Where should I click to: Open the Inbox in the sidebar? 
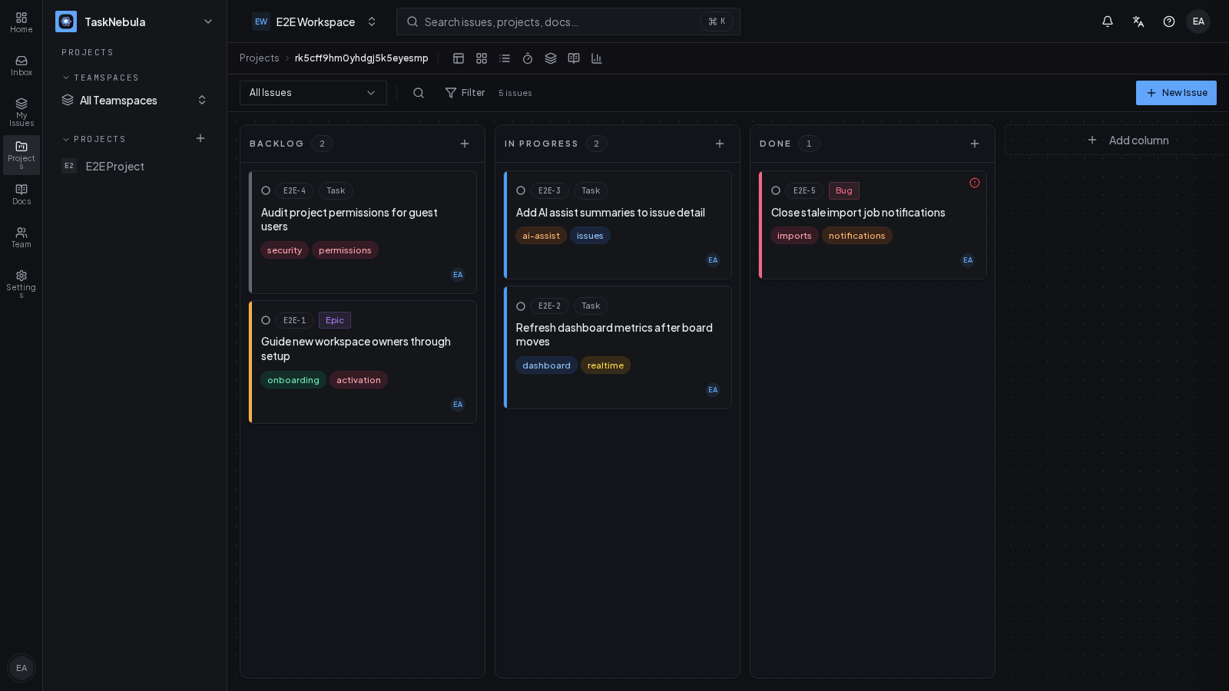[x=22, y=66]
